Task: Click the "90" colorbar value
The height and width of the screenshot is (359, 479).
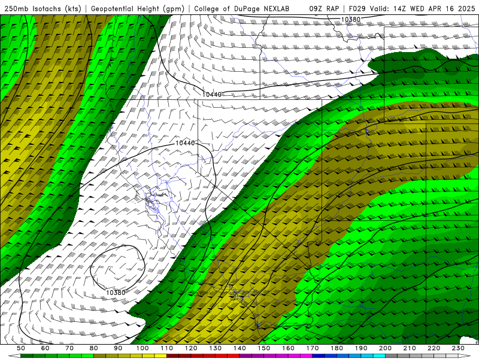Action: [118, 348]
